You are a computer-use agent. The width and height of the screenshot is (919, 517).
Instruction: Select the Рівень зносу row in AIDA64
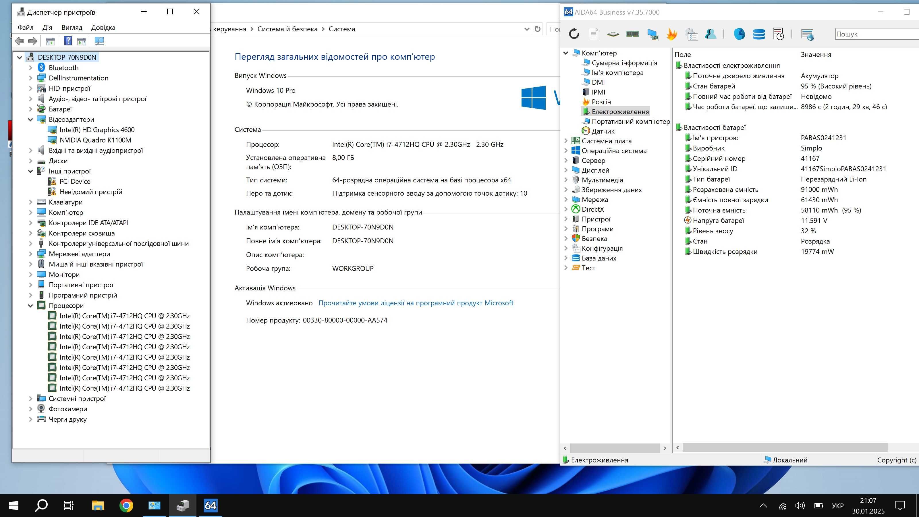(x=796, y=231)
